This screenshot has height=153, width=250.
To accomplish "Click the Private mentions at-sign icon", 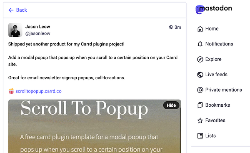I will [x=200, y=90].
